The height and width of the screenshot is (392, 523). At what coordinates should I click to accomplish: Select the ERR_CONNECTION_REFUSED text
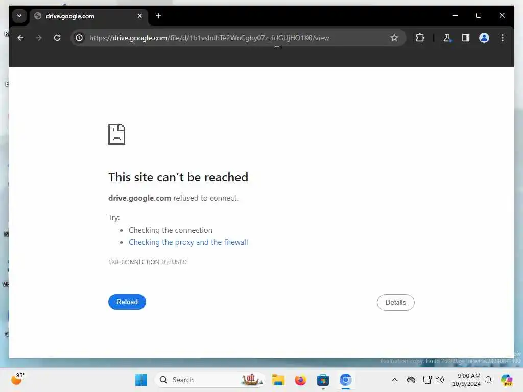(x=148, y=262)
